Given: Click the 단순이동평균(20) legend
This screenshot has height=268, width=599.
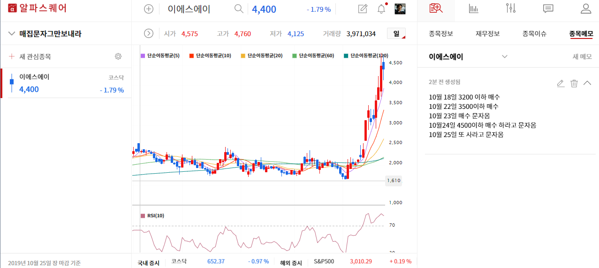Looking at the screenshot, I should [262, 55].
